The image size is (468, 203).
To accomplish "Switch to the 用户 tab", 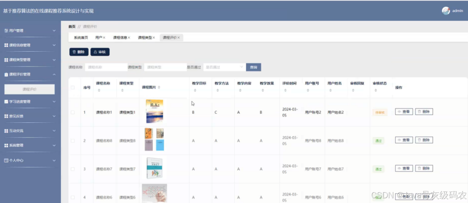I will (x=99, y=38).
